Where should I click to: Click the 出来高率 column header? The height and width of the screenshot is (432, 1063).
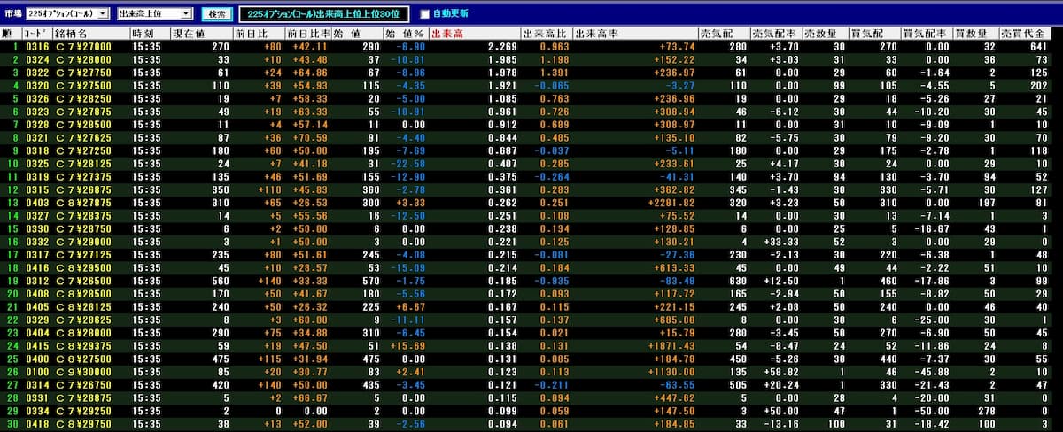pos(599,34)
